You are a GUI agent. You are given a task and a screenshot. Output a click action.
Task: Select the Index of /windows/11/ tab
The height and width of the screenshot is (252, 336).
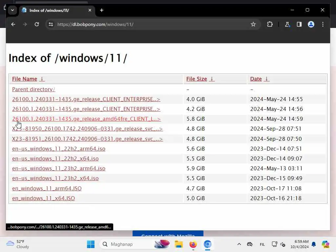pos(57,10)
